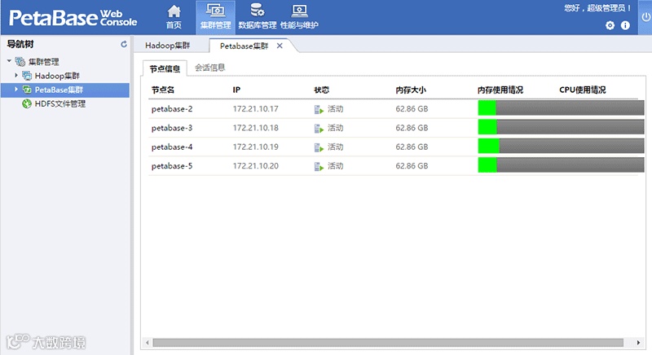The height and width of the screenshot is (355, 652).
Task: Click memory usage bar for petabase-2
Action: coord(561,108)
